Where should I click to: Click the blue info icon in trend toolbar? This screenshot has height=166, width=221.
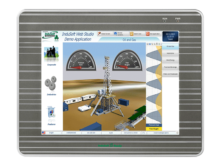point(150,44)
